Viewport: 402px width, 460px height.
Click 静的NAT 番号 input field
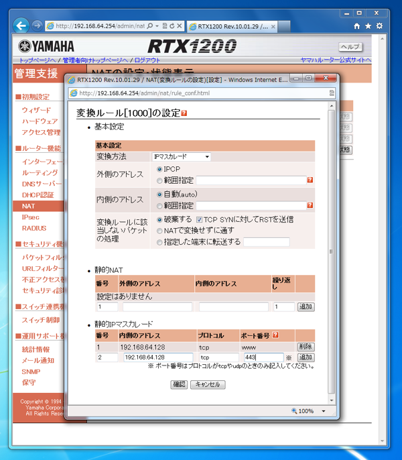click(108, 307)
